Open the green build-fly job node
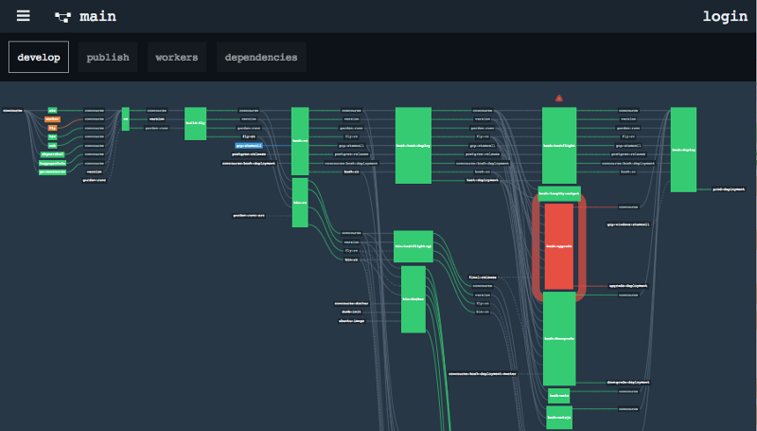 196,123
